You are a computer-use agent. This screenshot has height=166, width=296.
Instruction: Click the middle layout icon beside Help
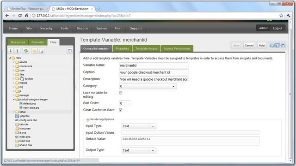[277, 46]
